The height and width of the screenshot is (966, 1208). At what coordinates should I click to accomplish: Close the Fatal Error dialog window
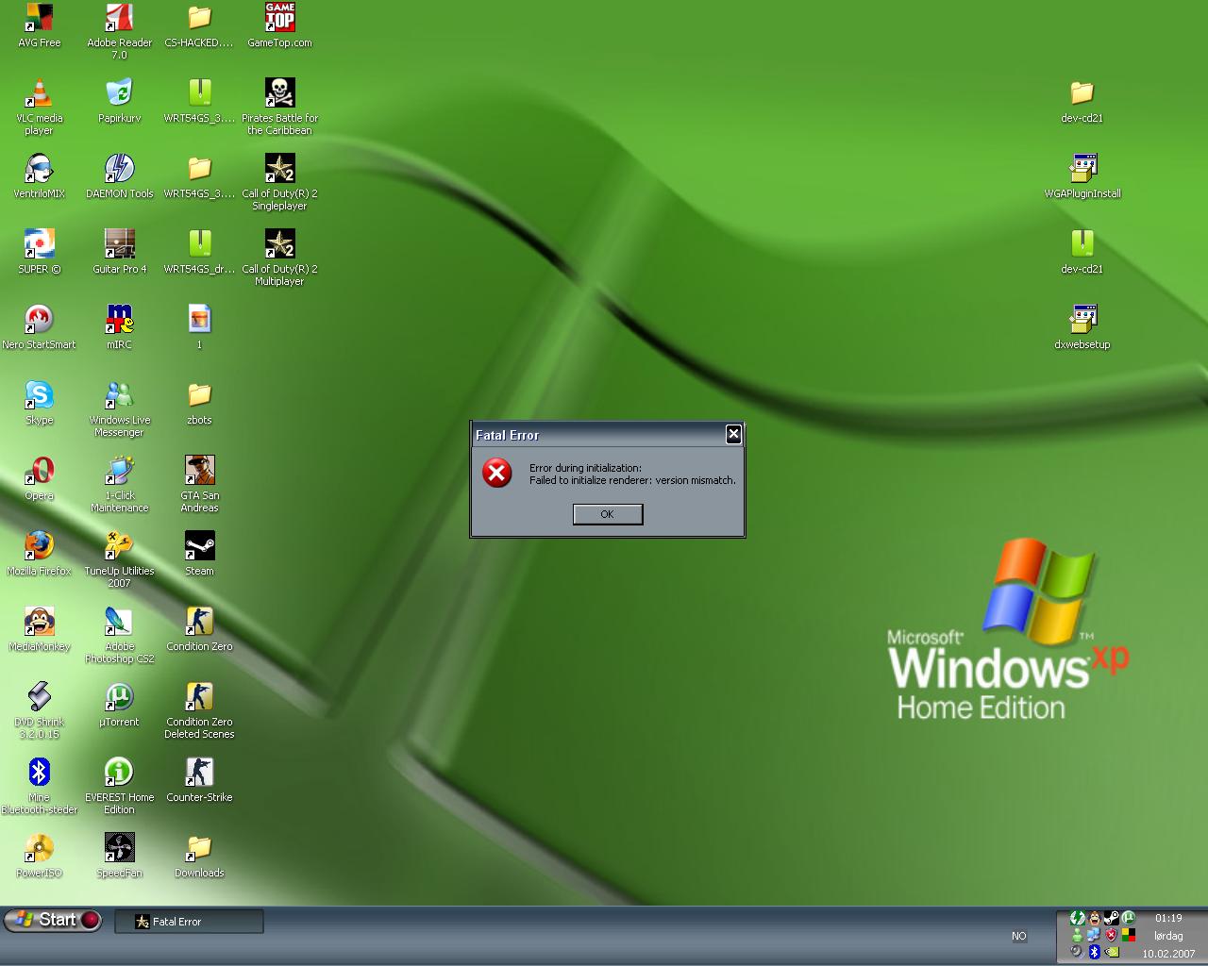pyautogui.click(x=733, y=434)
